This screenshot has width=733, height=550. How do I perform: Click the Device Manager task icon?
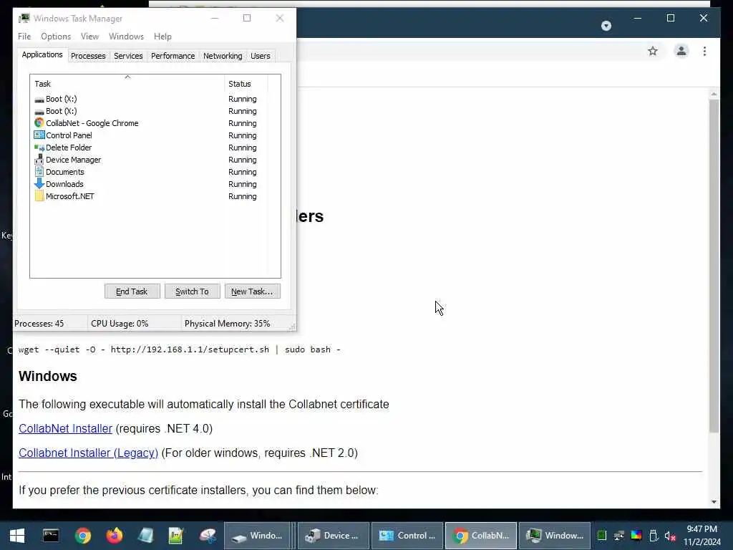(39, 160)
